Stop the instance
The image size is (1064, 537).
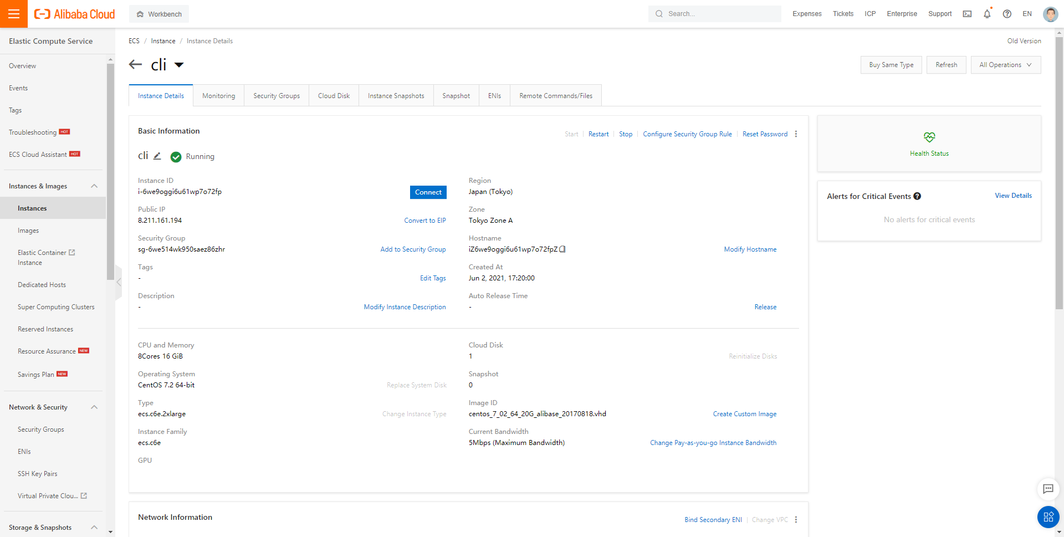[626, 134]
